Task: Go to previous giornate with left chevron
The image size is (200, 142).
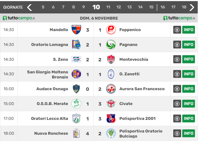Action: [29, 7]
